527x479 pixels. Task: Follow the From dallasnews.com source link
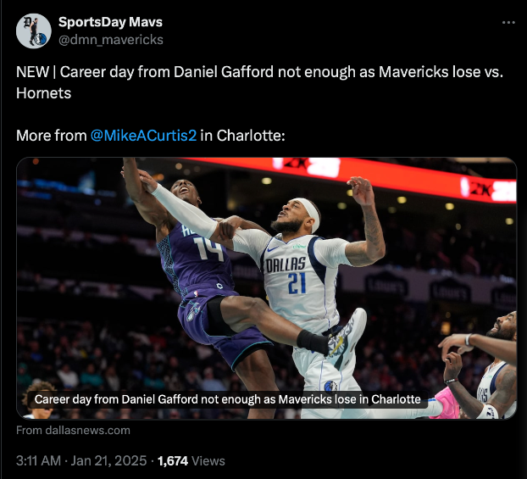click(x=73, y=430)
